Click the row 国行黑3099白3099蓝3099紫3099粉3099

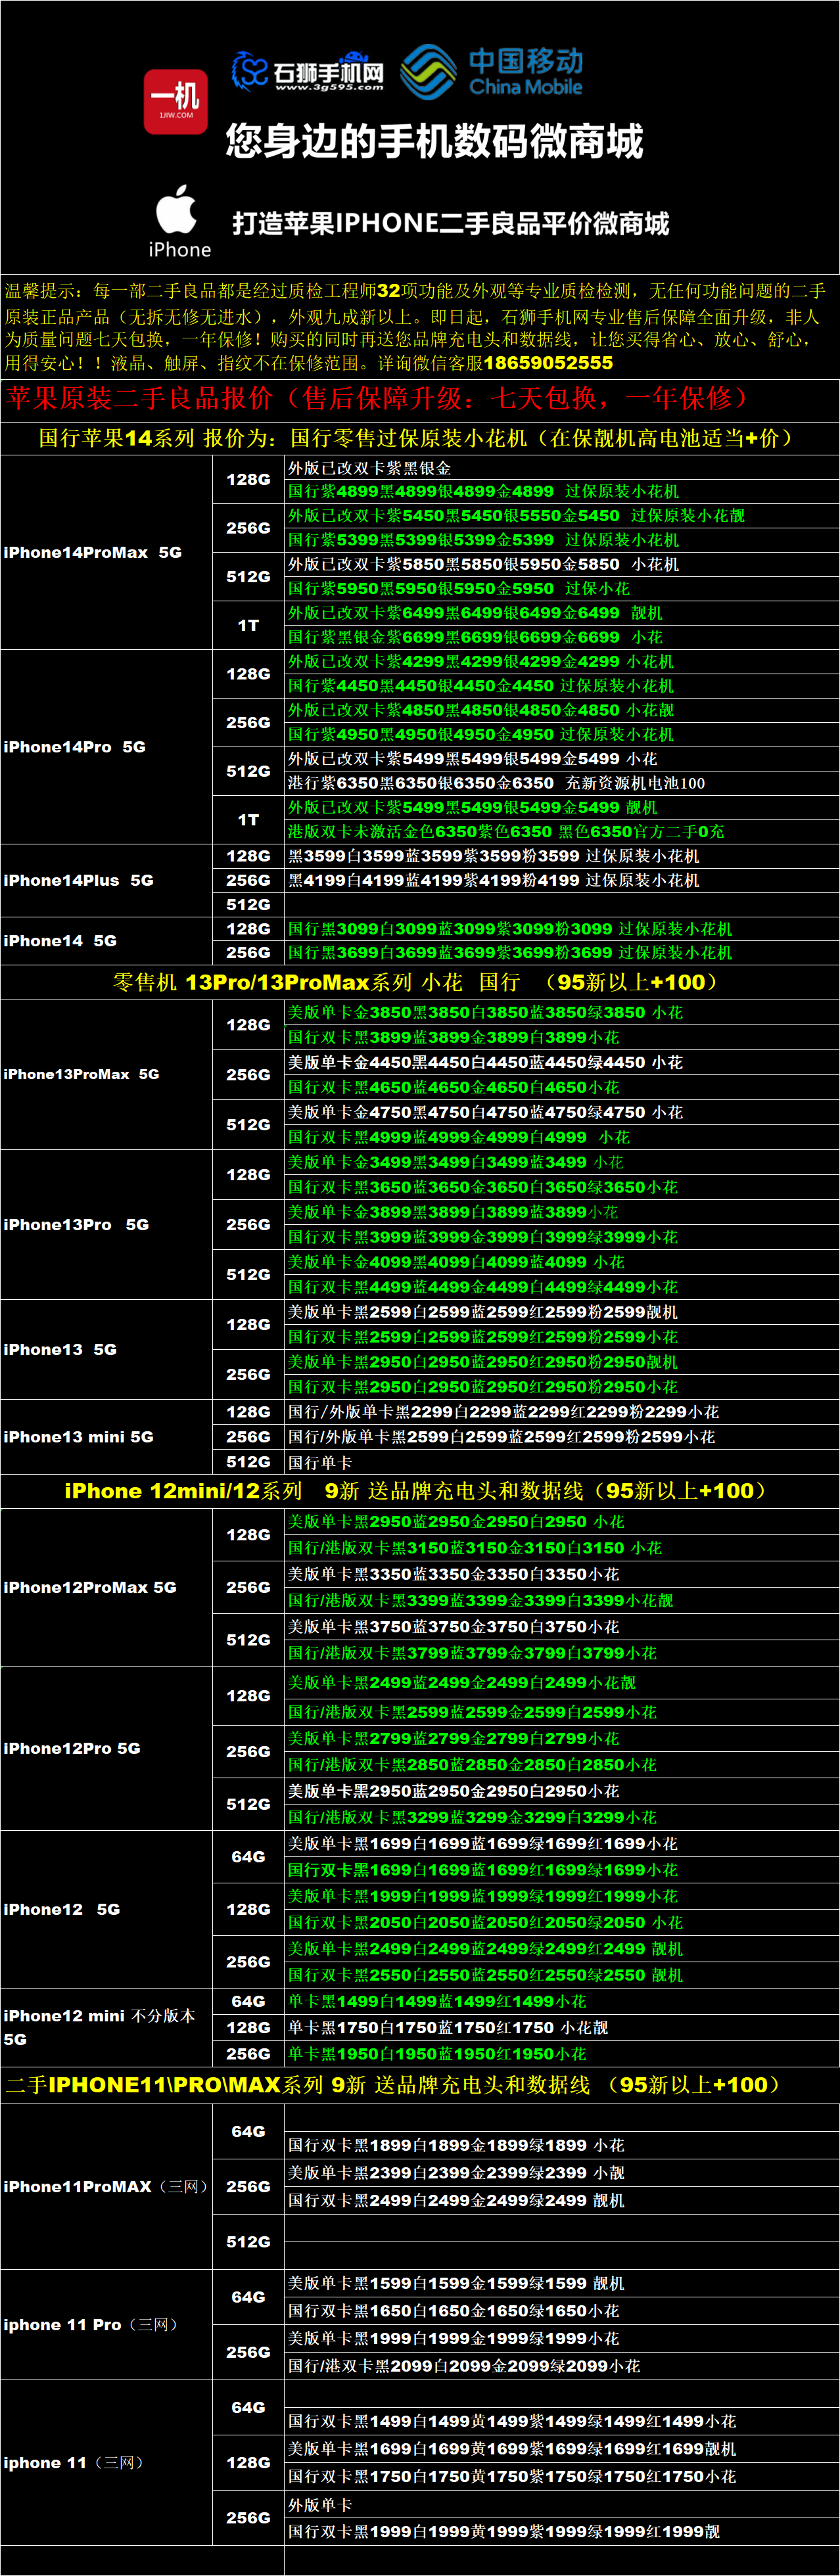pyautogui.click(x=561, y=929)
